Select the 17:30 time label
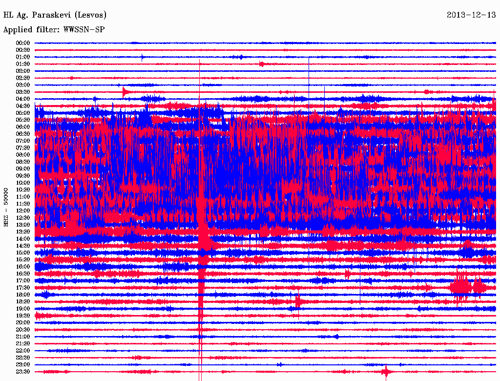The image size is (500, 381). (x=23, y=288)
